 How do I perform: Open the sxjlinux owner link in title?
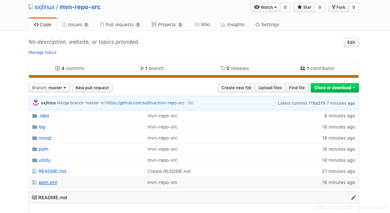[x=44, y=7]
